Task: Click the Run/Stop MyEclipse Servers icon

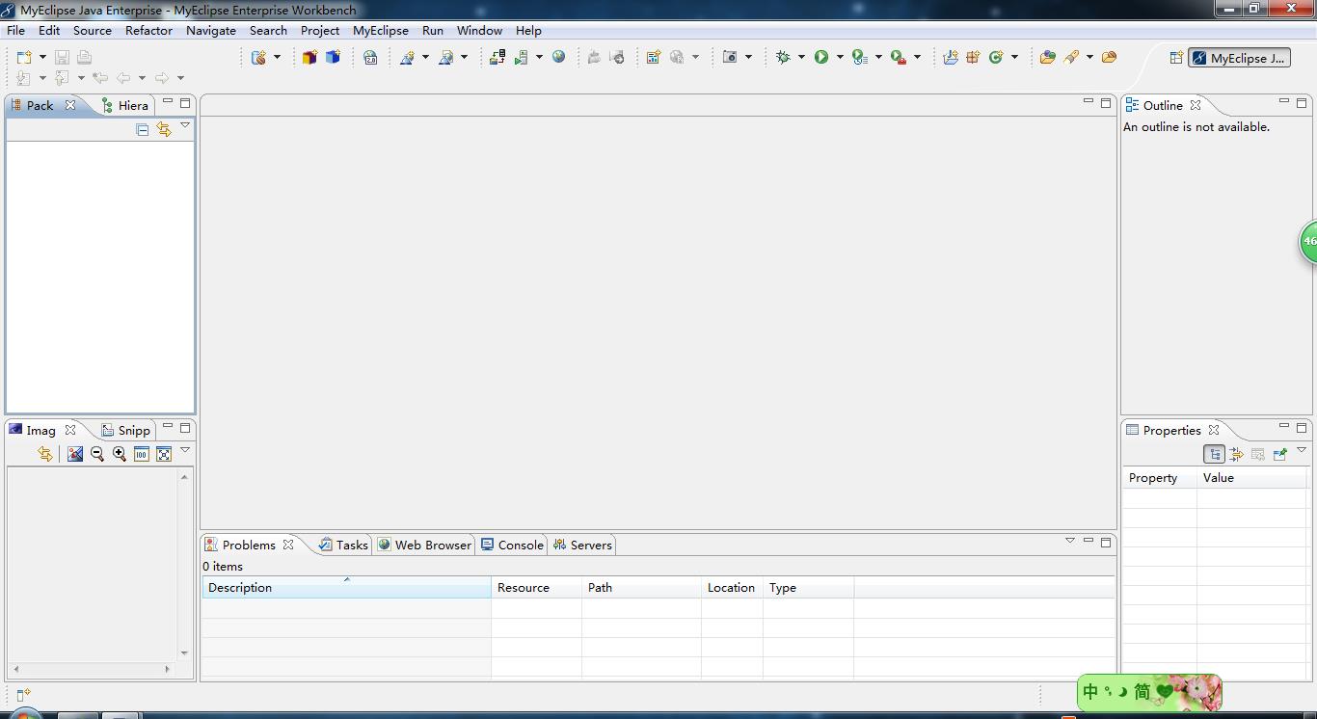Action: pyautogui.click(x=522, y=58)
